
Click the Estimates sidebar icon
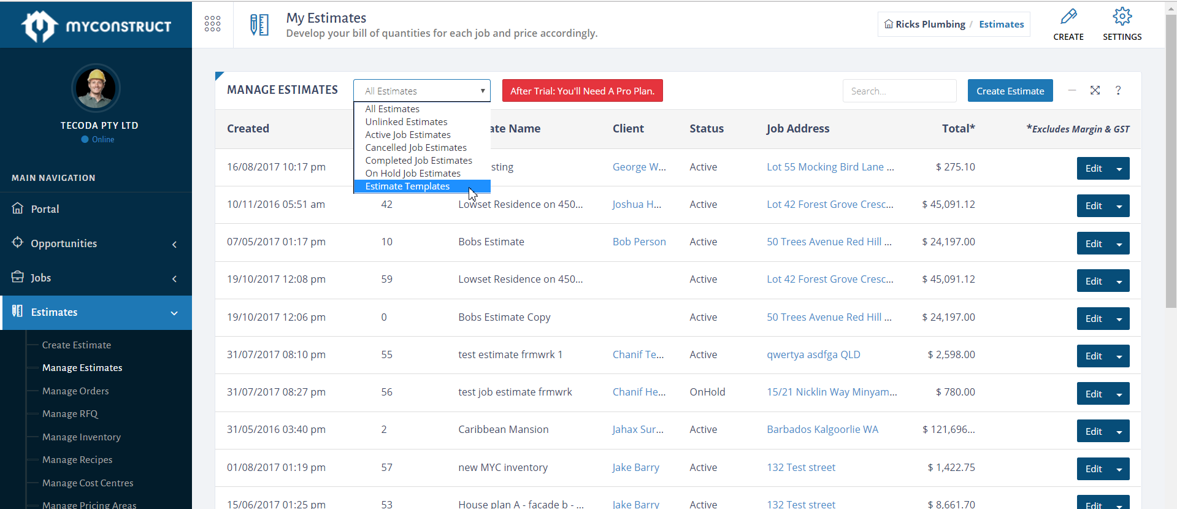click(x=18, y=311)
